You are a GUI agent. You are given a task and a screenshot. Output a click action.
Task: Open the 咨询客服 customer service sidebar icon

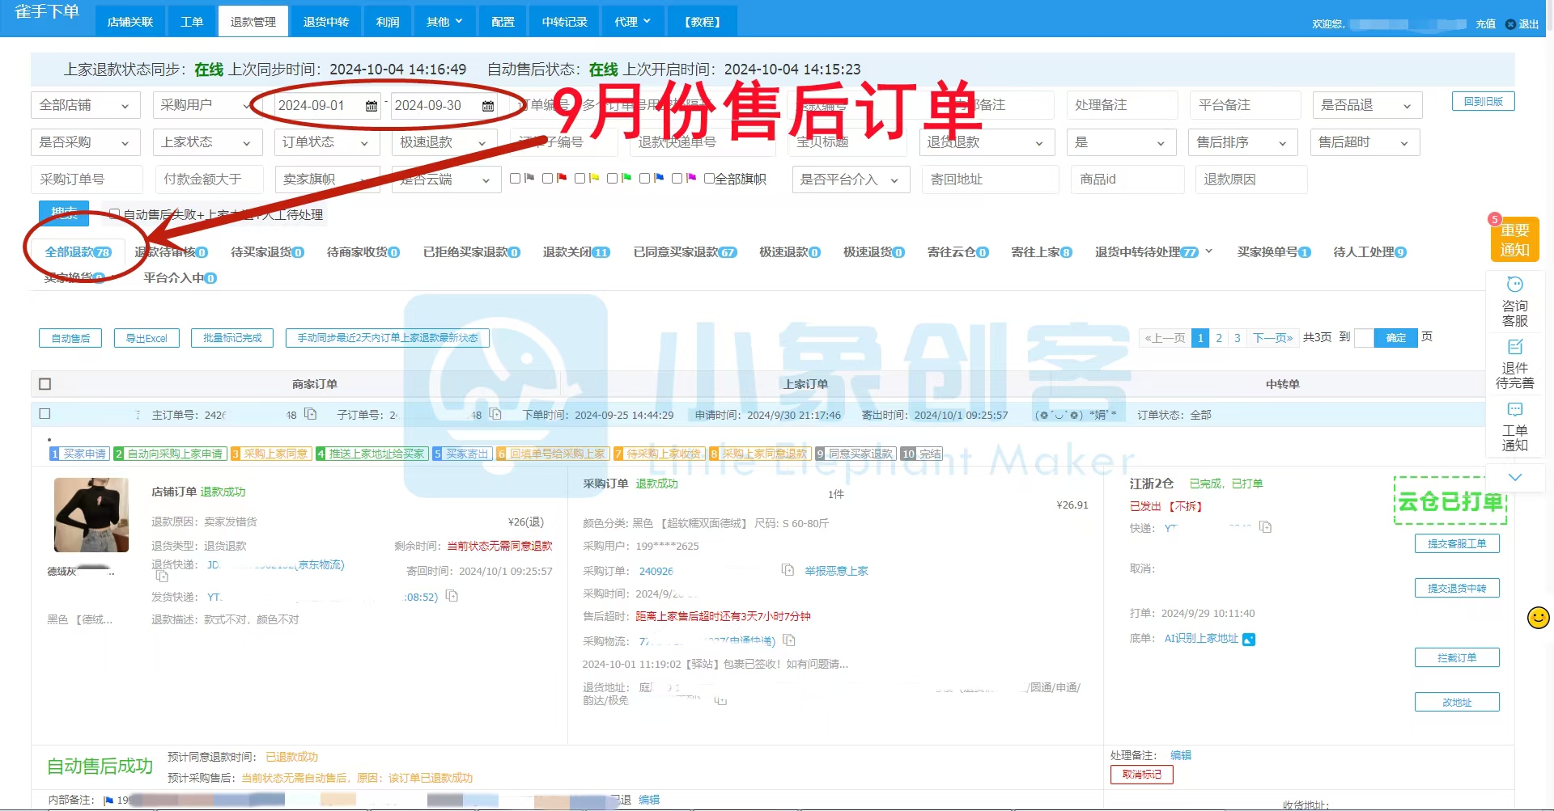(1515, 302)
